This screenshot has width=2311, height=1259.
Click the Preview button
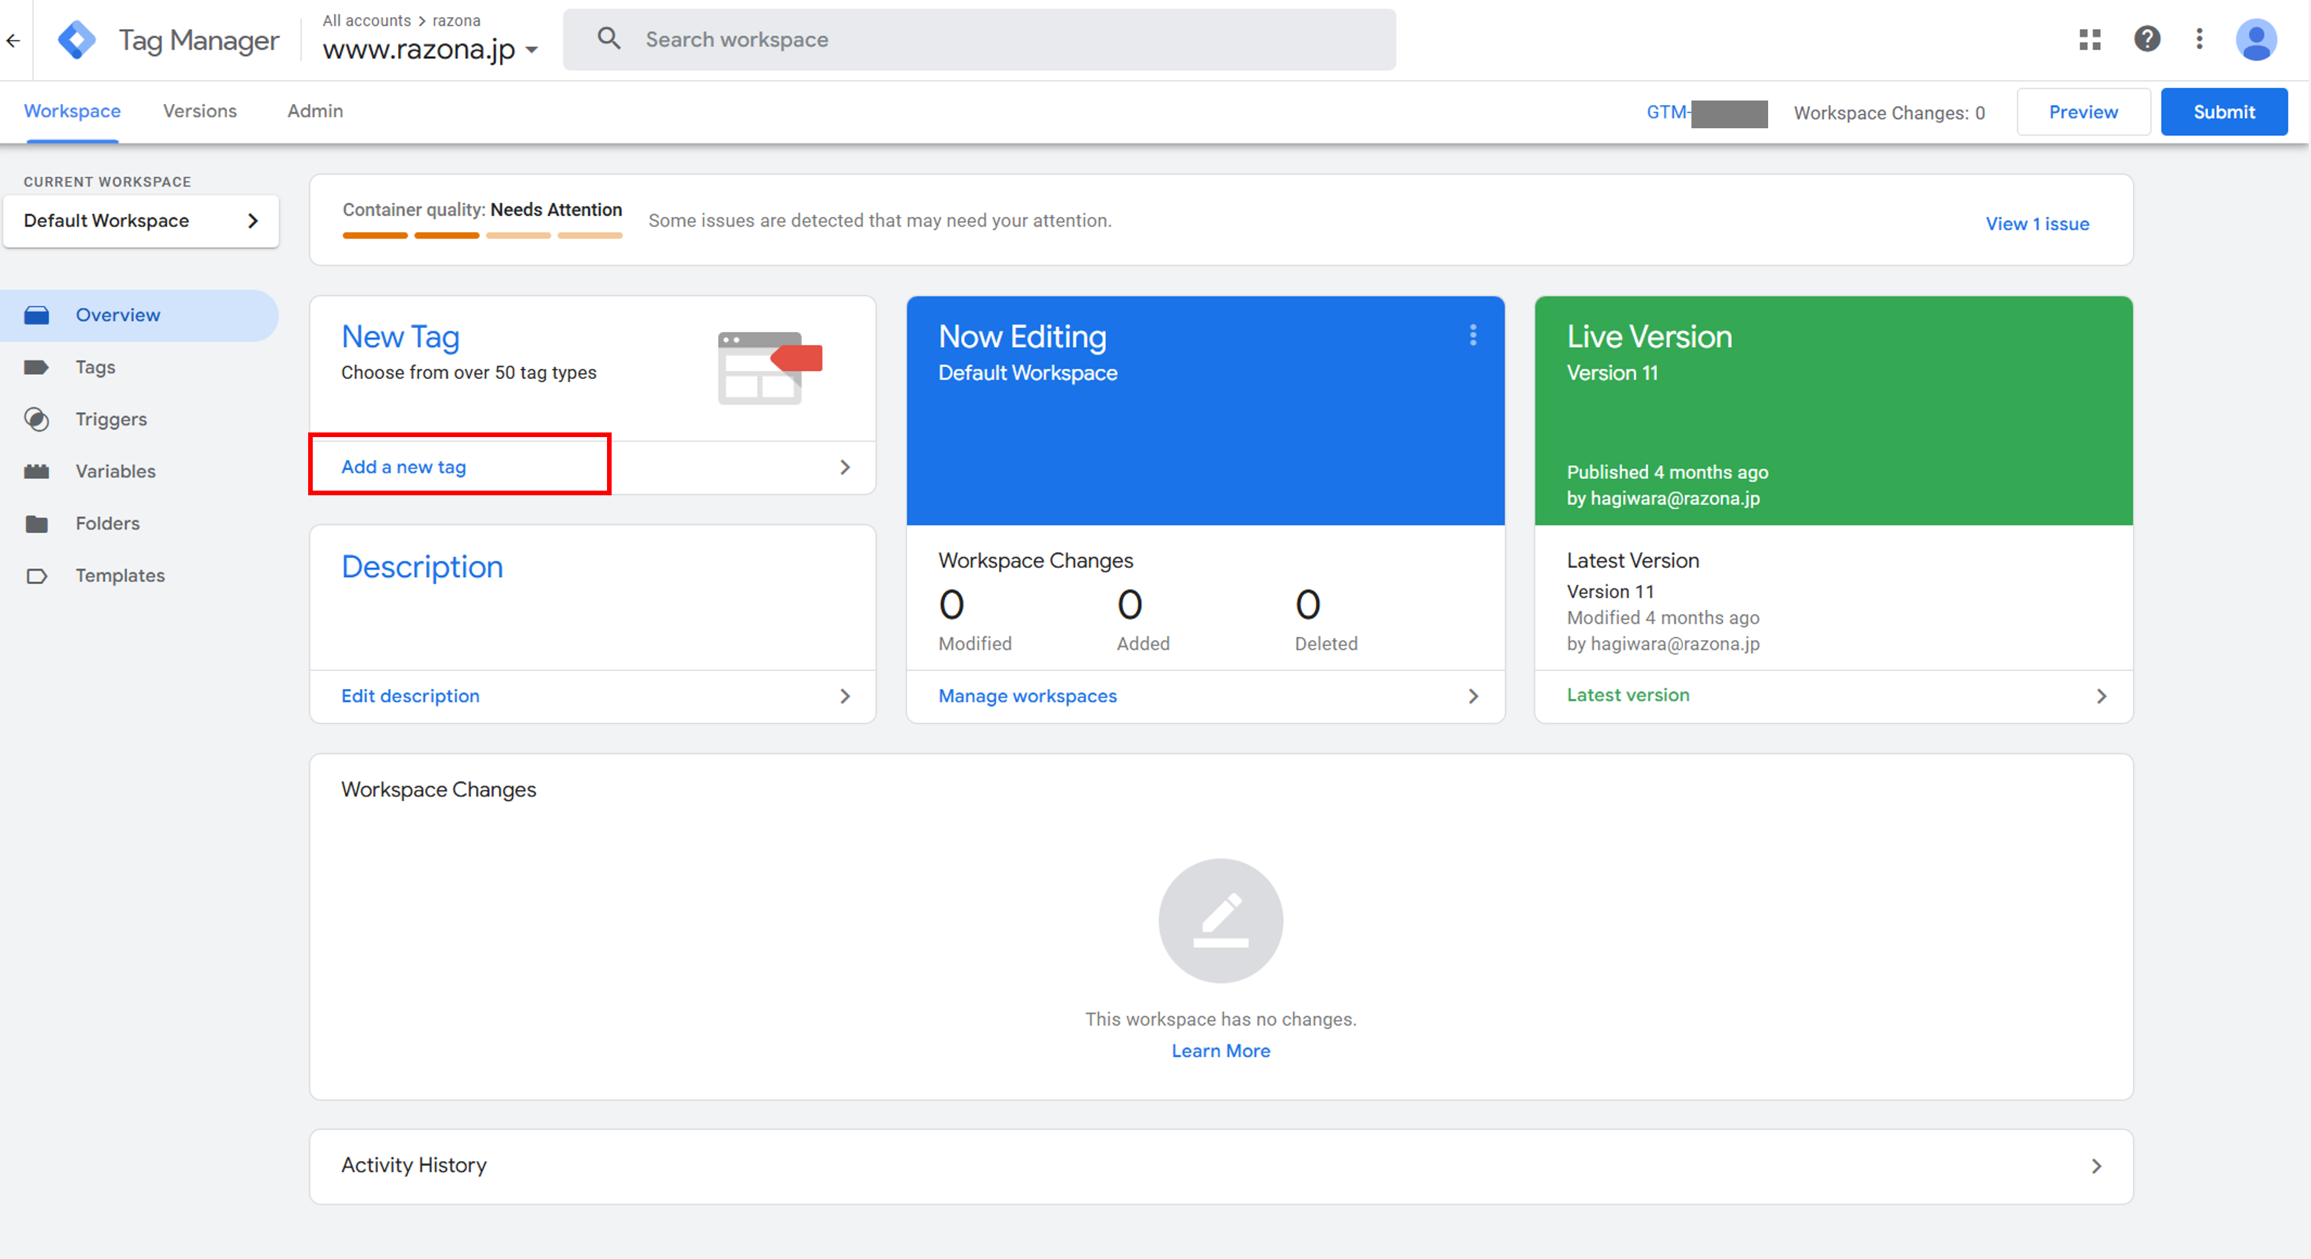[2083, 110]
